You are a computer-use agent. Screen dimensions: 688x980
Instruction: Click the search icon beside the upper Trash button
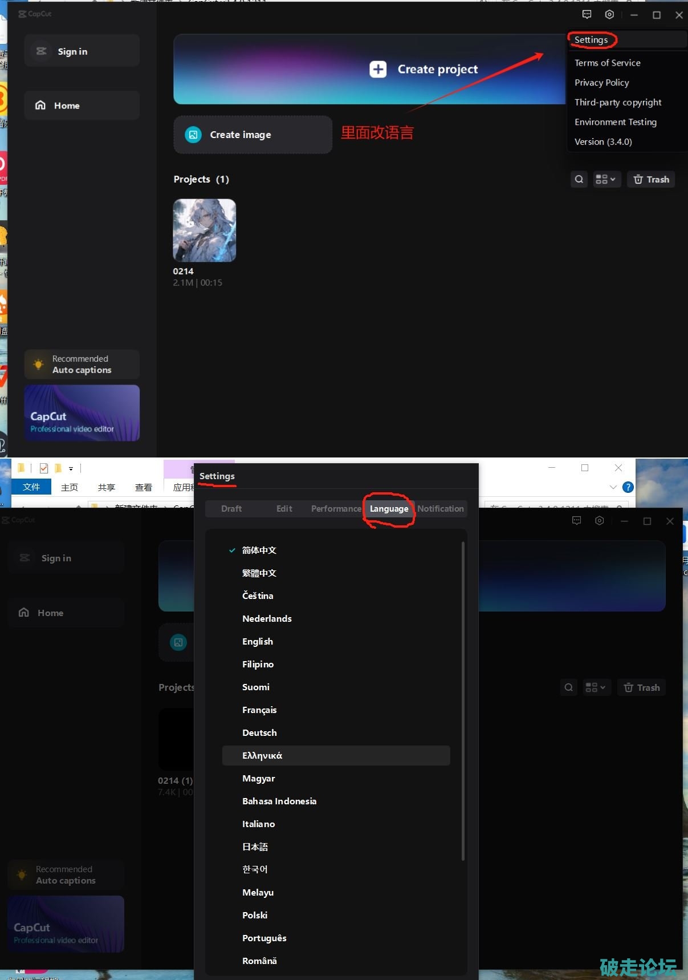pyautogui.click(x=579, y=179)
